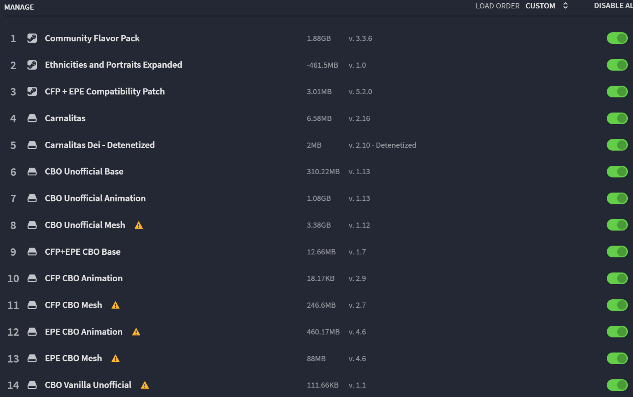Switch off CBO Vanilla Unofficial toggle

coord(617,385)
